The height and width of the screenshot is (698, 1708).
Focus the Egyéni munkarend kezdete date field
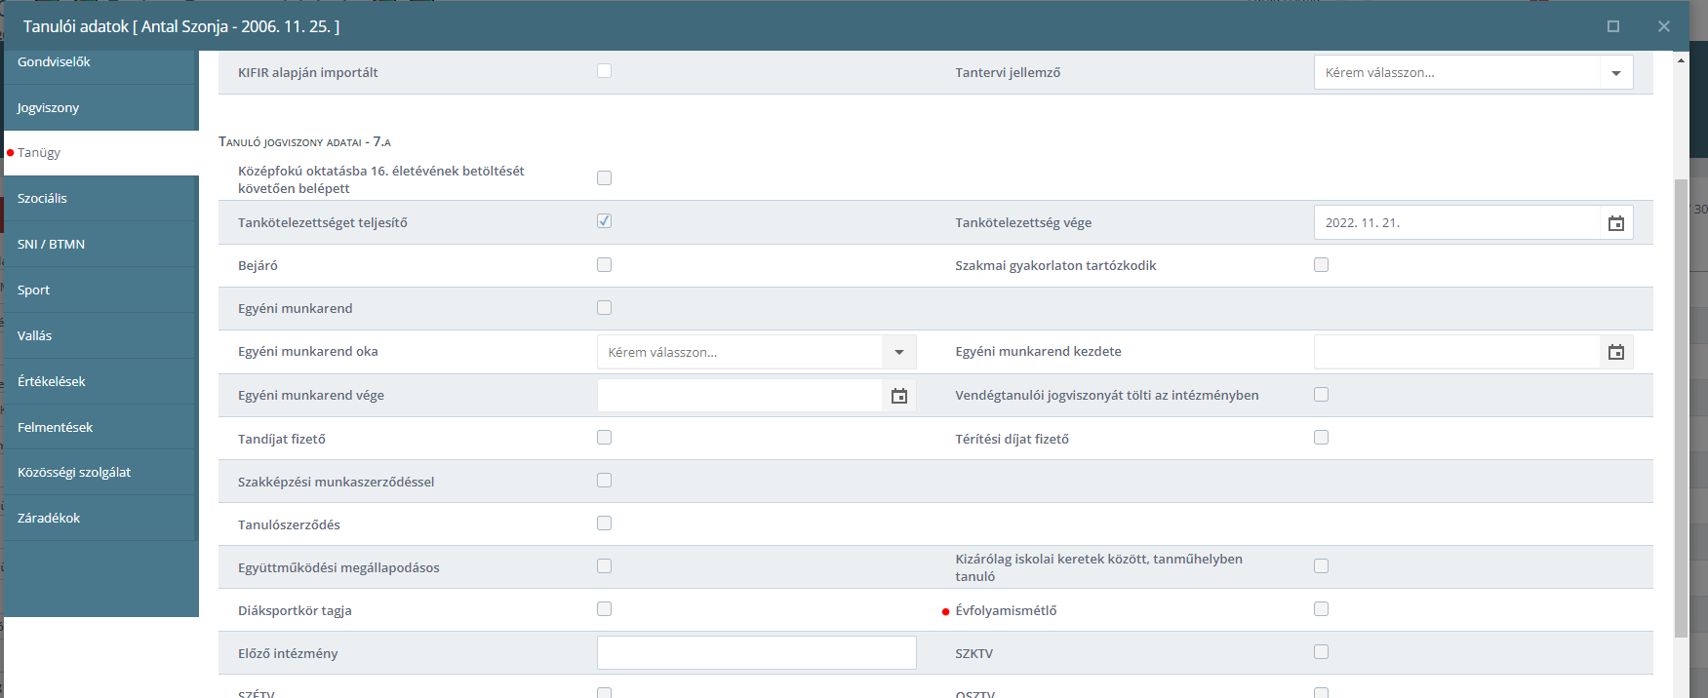pos(1457,352)
